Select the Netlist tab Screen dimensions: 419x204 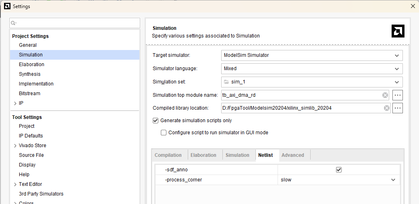[x=266, y=155]
